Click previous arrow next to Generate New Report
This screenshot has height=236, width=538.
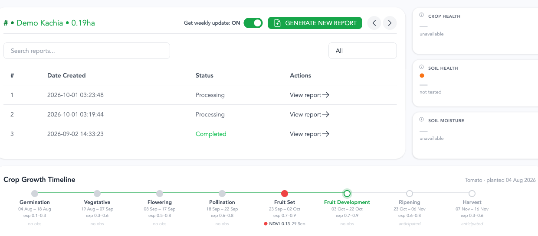374,23
